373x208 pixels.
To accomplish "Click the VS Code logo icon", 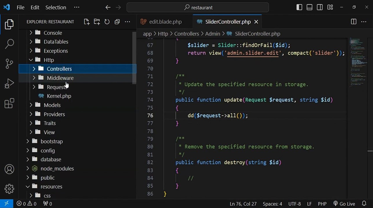I will [6, 7].
